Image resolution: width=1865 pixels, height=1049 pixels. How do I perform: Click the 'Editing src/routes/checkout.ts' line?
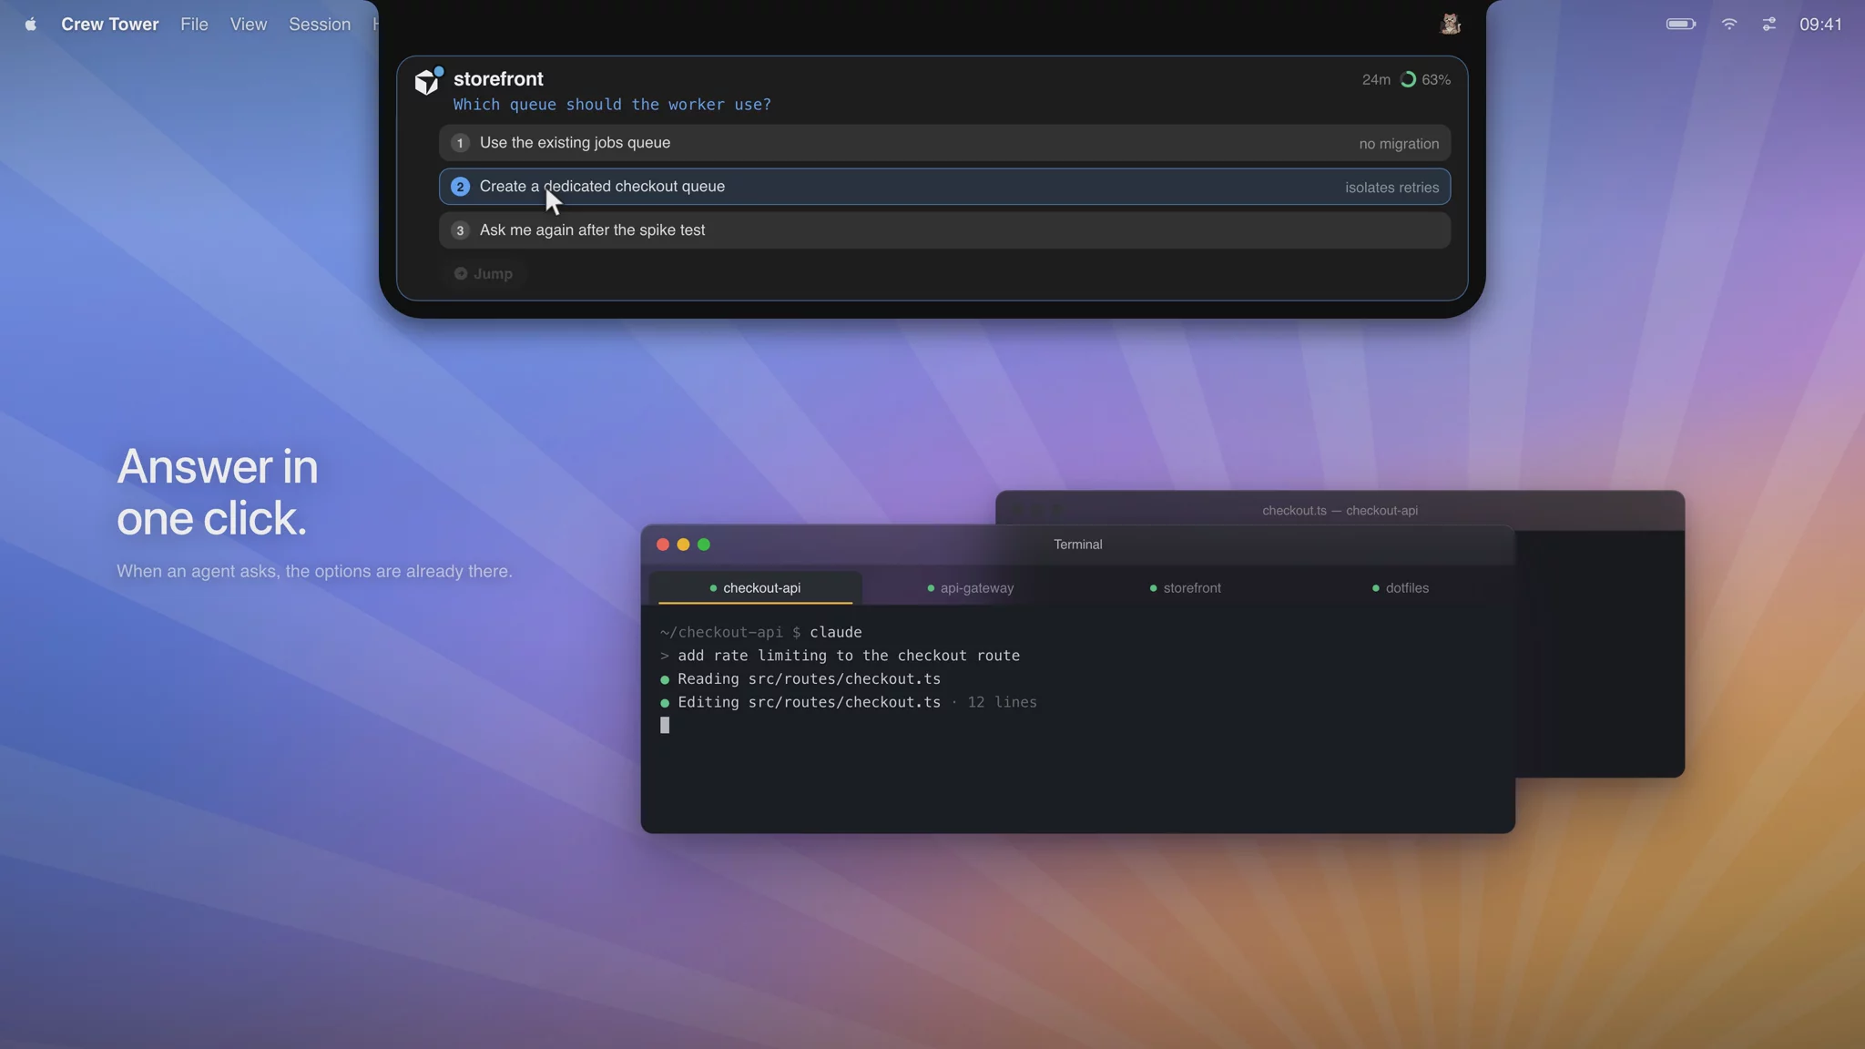point(848,702)
